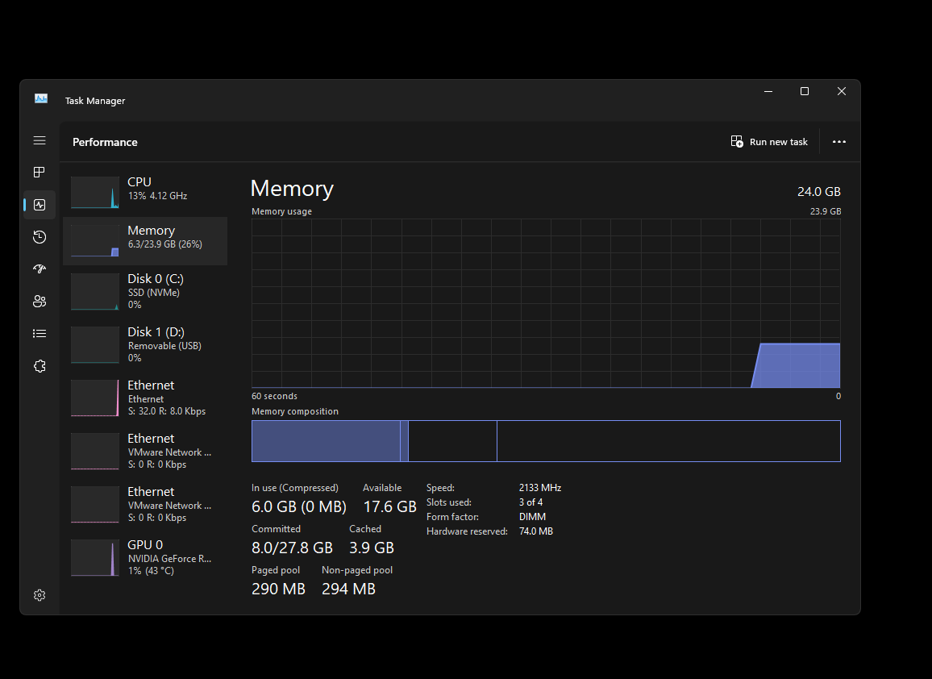
Task: Click the Performance page heading
Action: [105, 142]
